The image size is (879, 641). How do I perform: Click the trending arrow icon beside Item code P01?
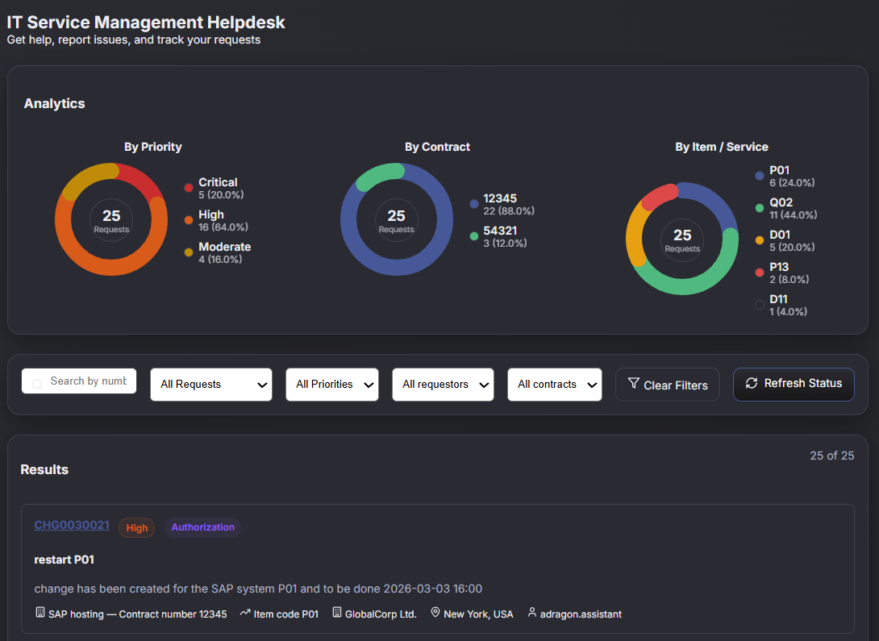pyautogui.click(x=244, y=613)
